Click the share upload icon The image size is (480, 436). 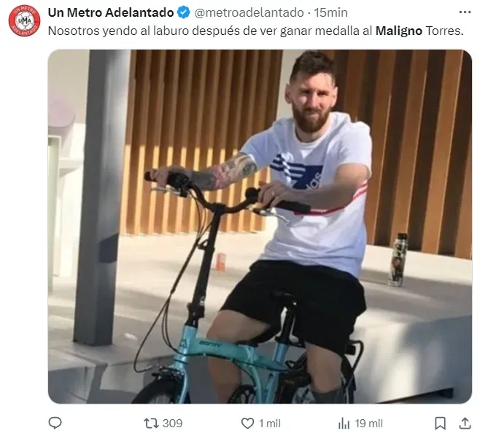[465, 423]
